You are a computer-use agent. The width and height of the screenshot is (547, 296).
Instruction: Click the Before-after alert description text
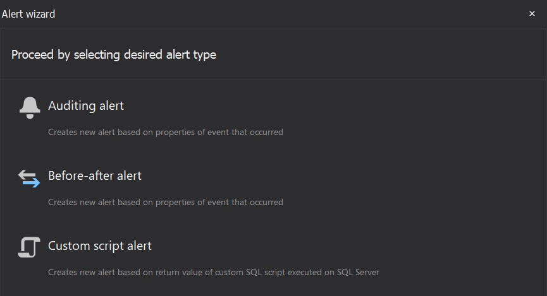click(166, 203)
